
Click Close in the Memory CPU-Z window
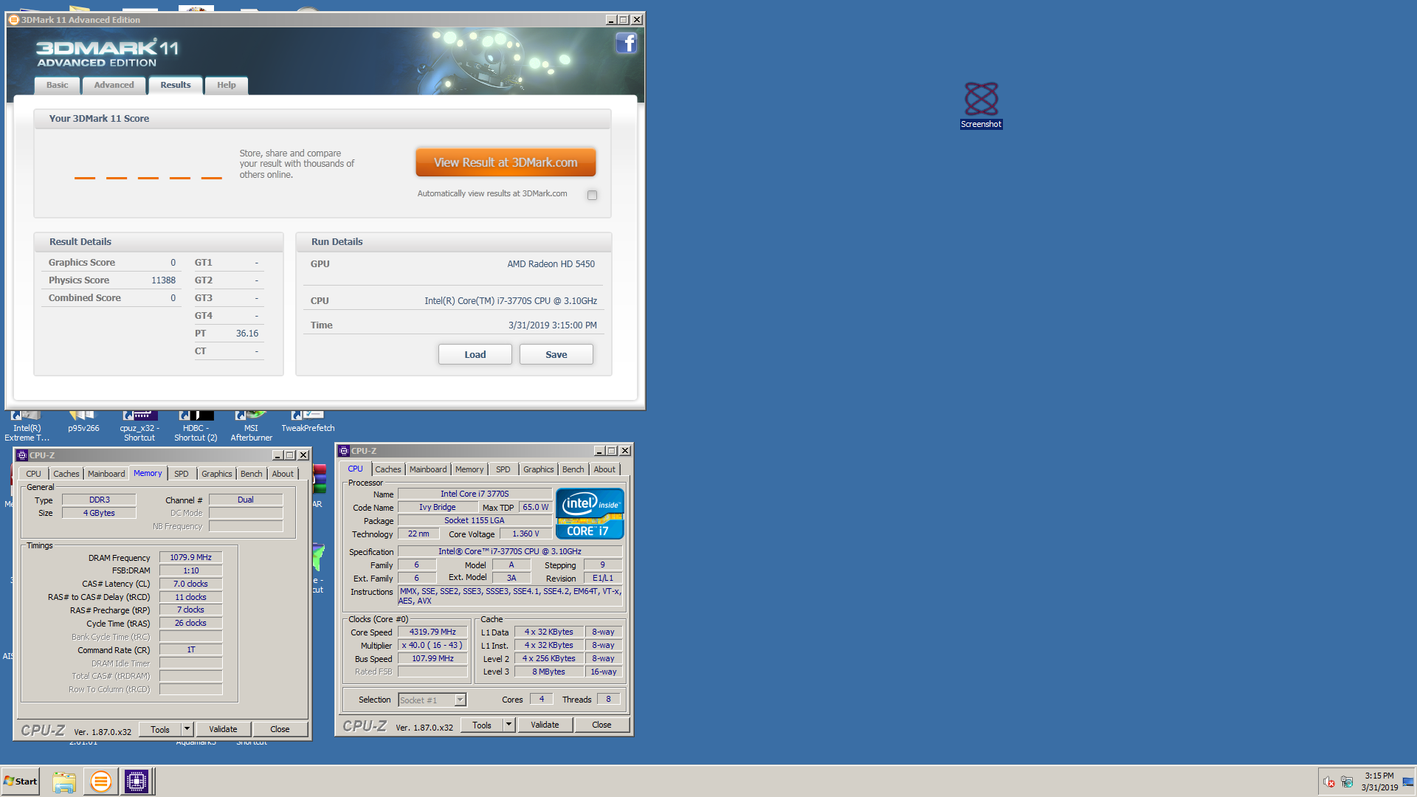[x=280, y=729]
